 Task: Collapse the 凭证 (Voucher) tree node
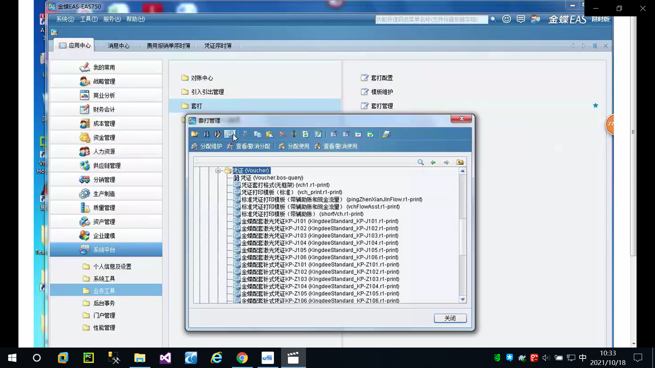(218, 170)
